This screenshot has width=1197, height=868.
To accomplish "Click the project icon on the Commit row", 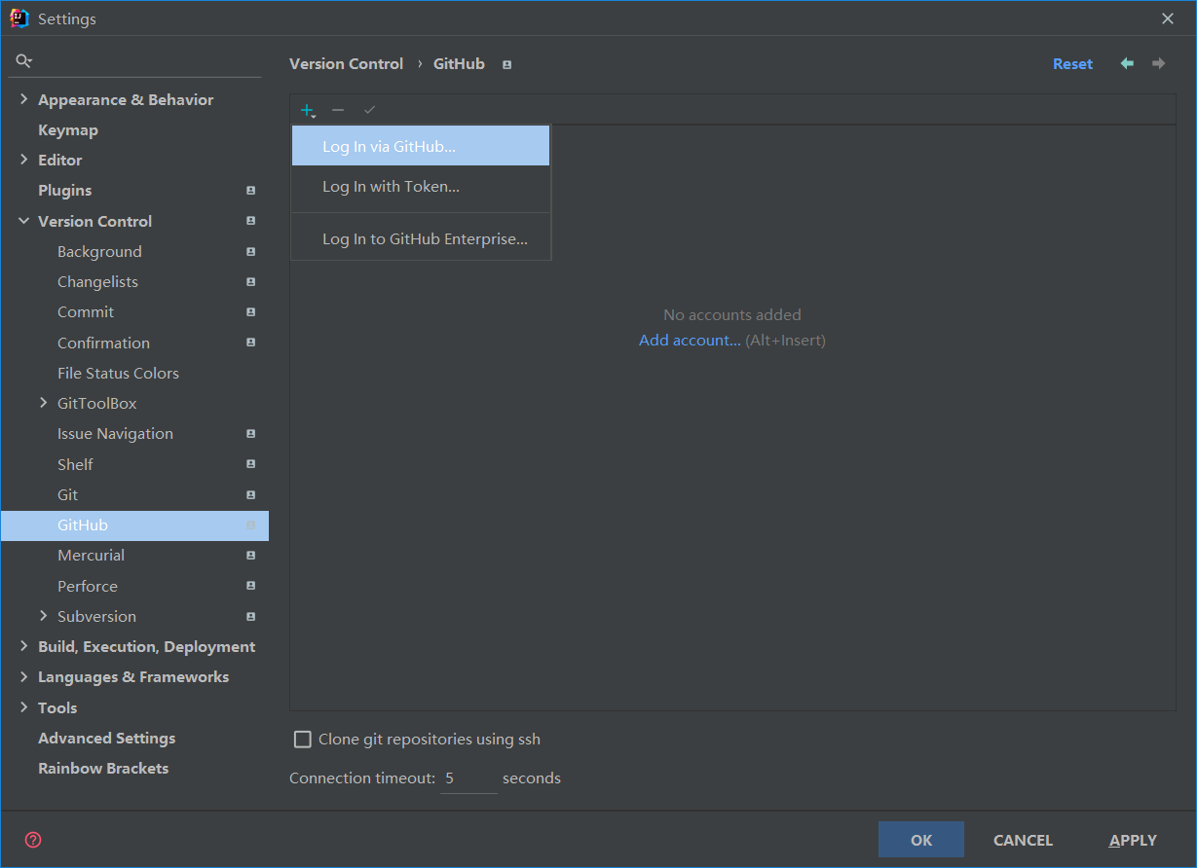I will click(x=250, y=312).
